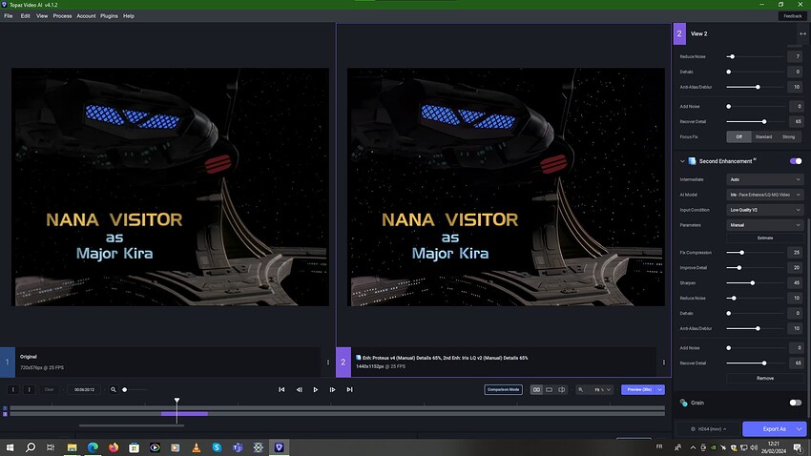Open the Parameters dropdown set to Manual
This screenshot has width=811, height=456.
[765, 225]
